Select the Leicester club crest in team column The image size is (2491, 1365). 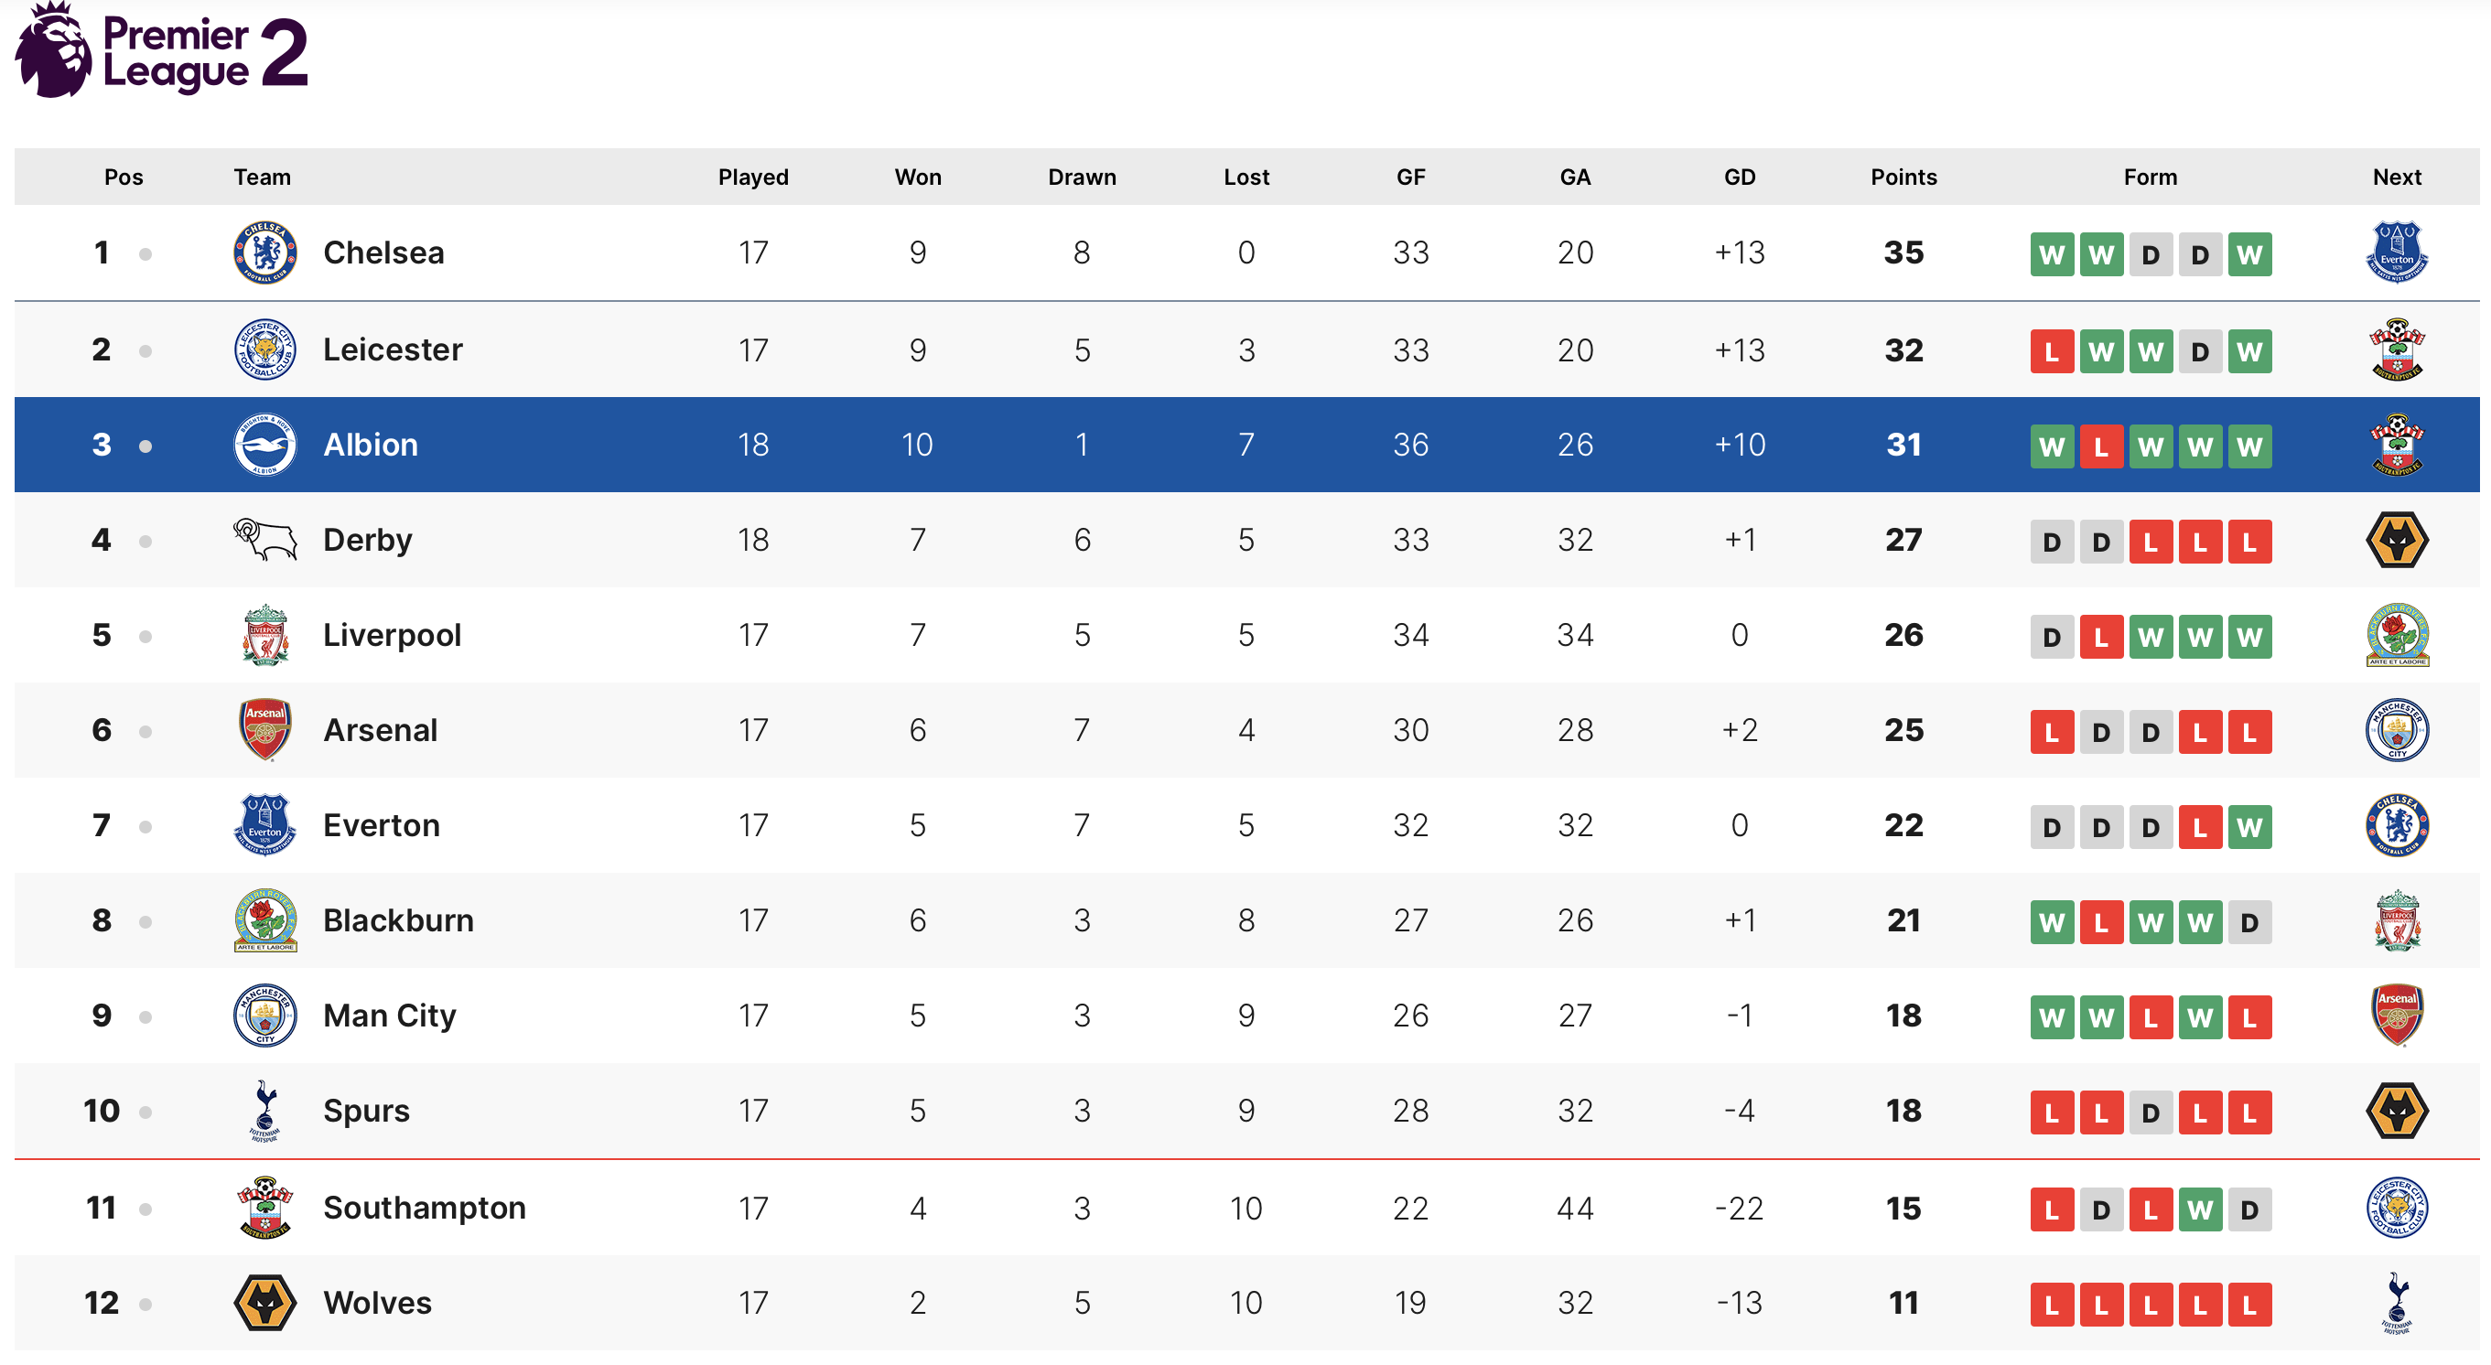265,350
